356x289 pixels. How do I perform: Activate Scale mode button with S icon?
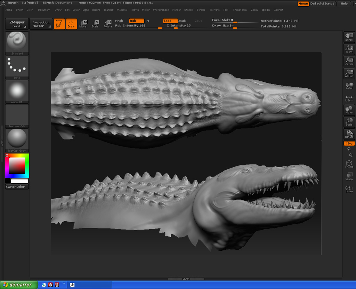95,24
